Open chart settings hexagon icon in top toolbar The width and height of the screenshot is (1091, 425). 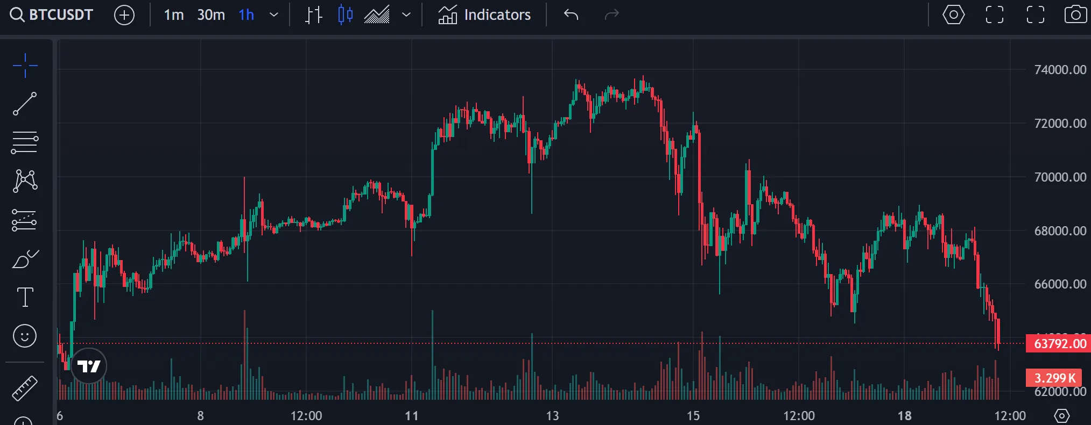point(953,15)
